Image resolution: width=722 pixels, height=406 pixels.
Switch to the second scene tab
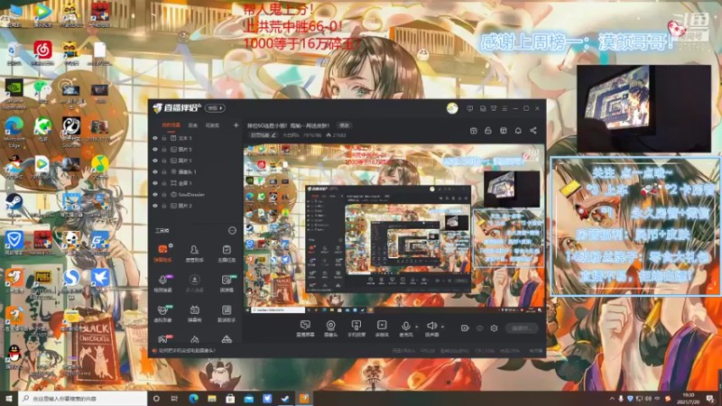tap(193, 125)
